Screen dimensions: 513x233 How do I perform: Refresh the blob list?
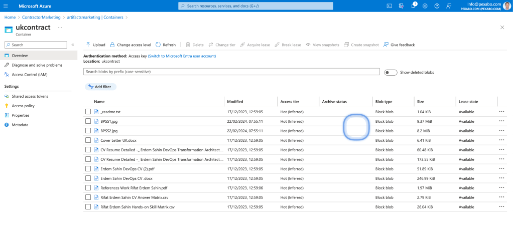click(x=166, y=45)
